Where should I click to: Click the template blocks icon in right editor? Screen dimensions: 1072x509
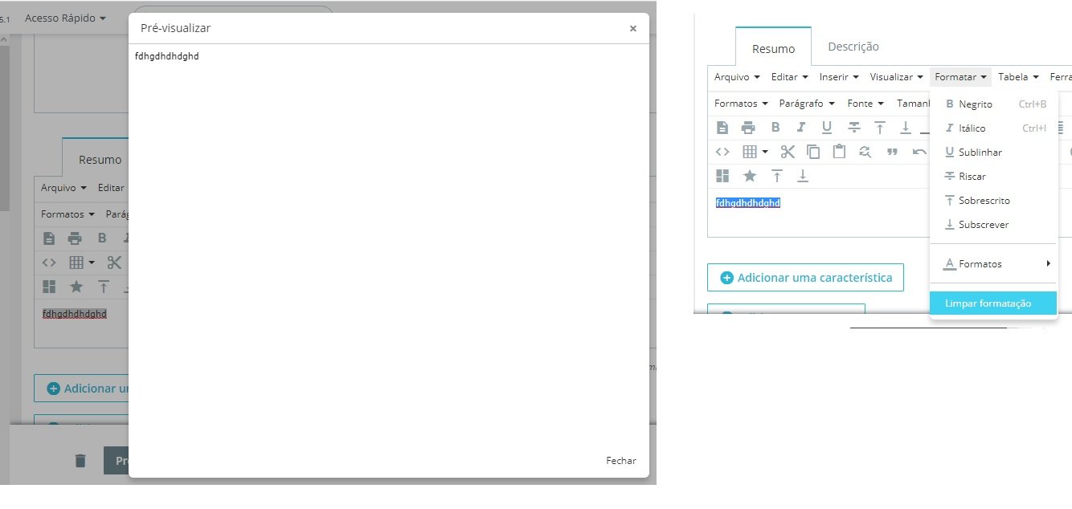(722, 175)
